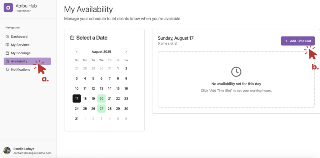
Task: Click the large clock icon in empty state
Action: point(236,72)
